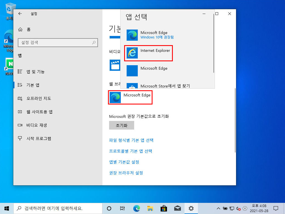Screen dimensions: 285x214
Task: Maximize the Settings window
Action: [x=217, y=14]
